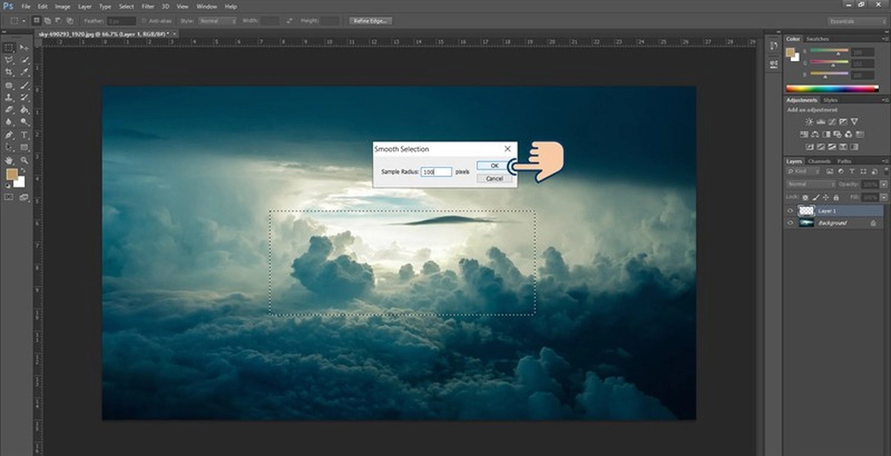Toggle lock transparent pixels
The image size is (891, 456).
click(x=805, y=197)
